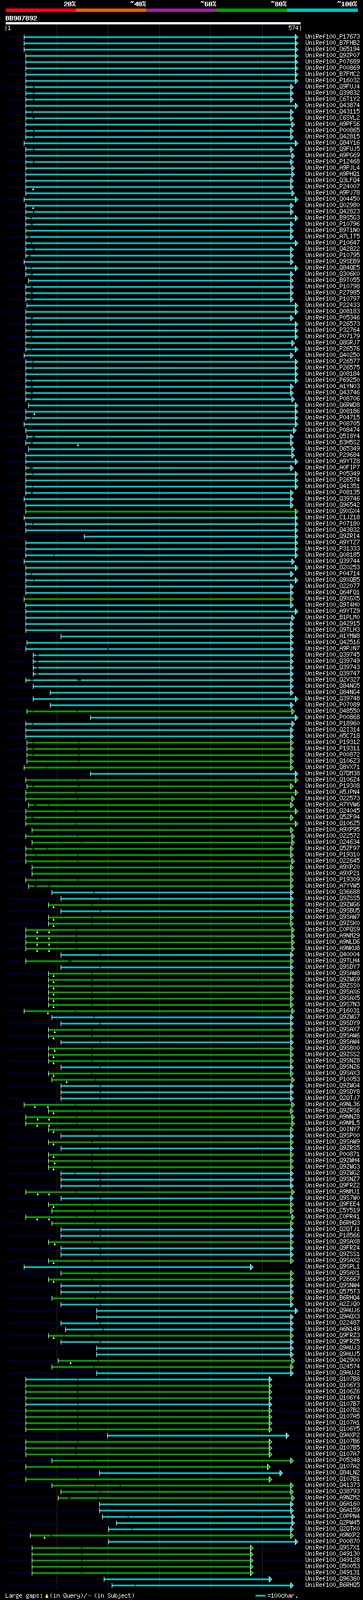Select hit label UniRef100_Q9TLH4
This screenshot has height=1600, width=363.
pos(332,961)
